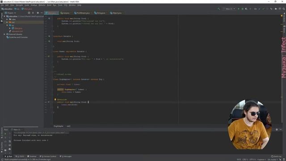The height and width of the screenshot is (161, 286).
Task: Click the print icon in Run panel
Action: 10,149
